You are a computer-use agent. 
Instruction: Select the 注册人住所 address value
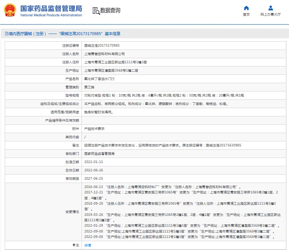(x=116, y=62)
